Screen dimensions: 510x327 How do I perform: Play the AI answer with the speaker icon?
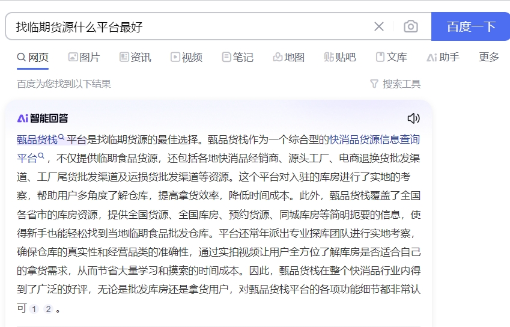tap(413, 118)
